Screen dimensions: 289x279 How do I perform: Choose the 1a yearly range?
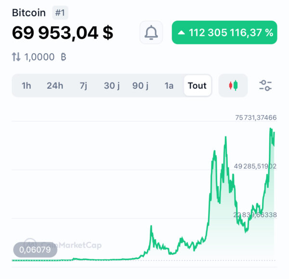click(x=169, y=85)
